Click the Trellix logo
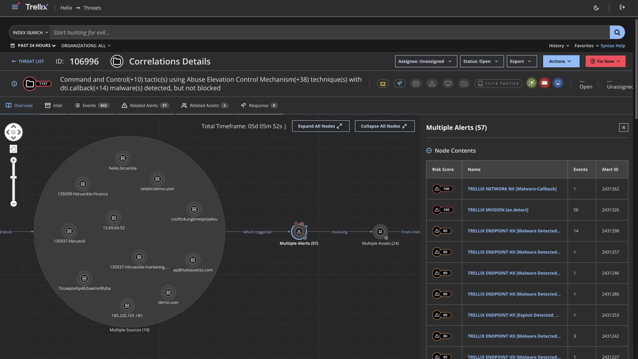The image size is (638, 359). [37, 7]
